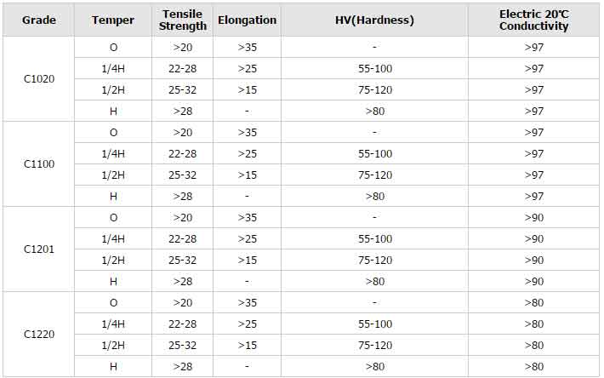Select the C1201 grade cell
The width and height of the screenshot is (604, 378).
pos(39,249)
